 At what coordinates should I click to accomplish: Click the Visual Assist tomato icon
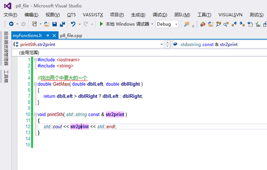[x=203, y=24]
